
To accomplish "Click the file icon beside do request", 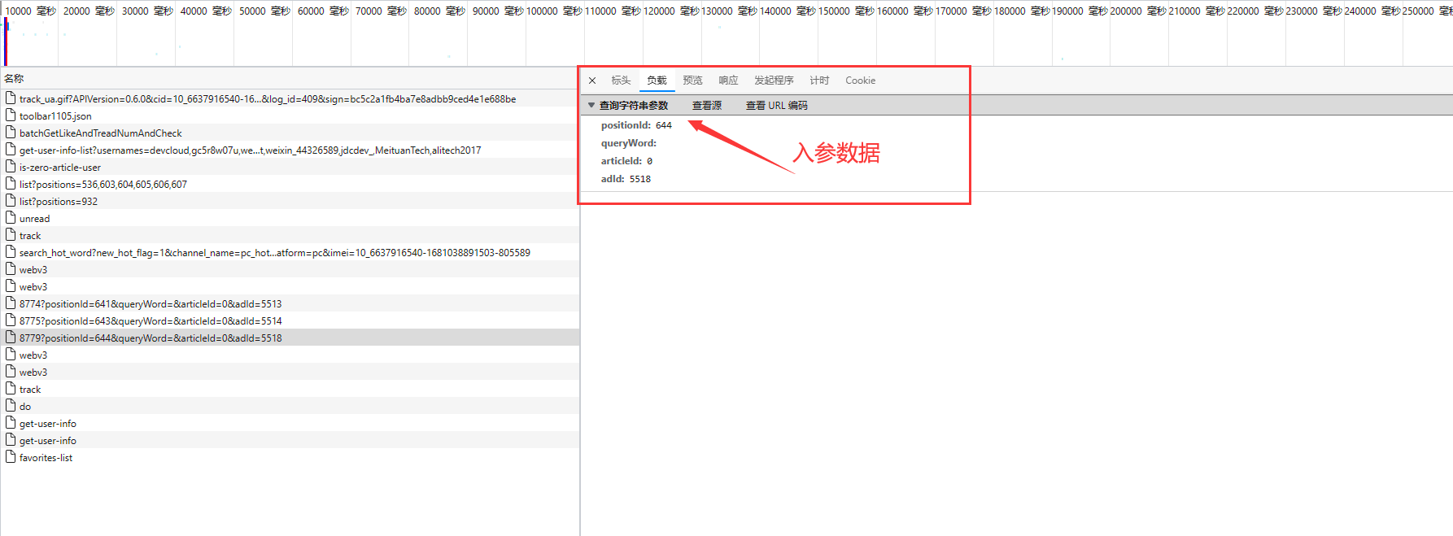I will pos(11,406).
